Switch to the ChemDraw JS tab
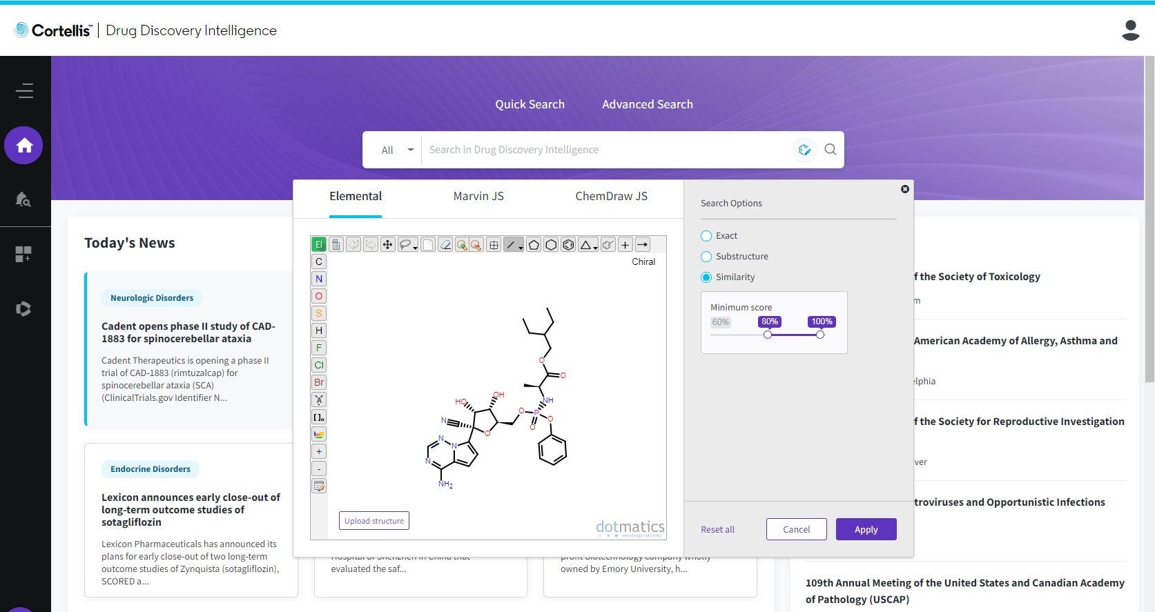This screenshot has height=612, width=1155. click(612, 197)
